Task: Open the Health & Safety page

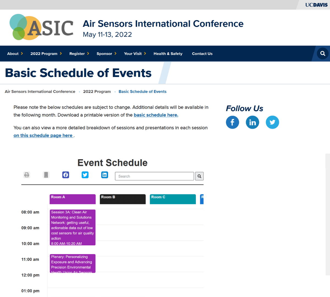Action: point(168,54)
